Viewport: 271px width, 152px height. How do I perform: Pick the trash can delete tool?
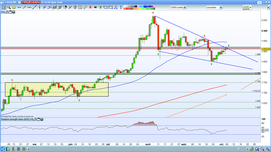point(75,7)
